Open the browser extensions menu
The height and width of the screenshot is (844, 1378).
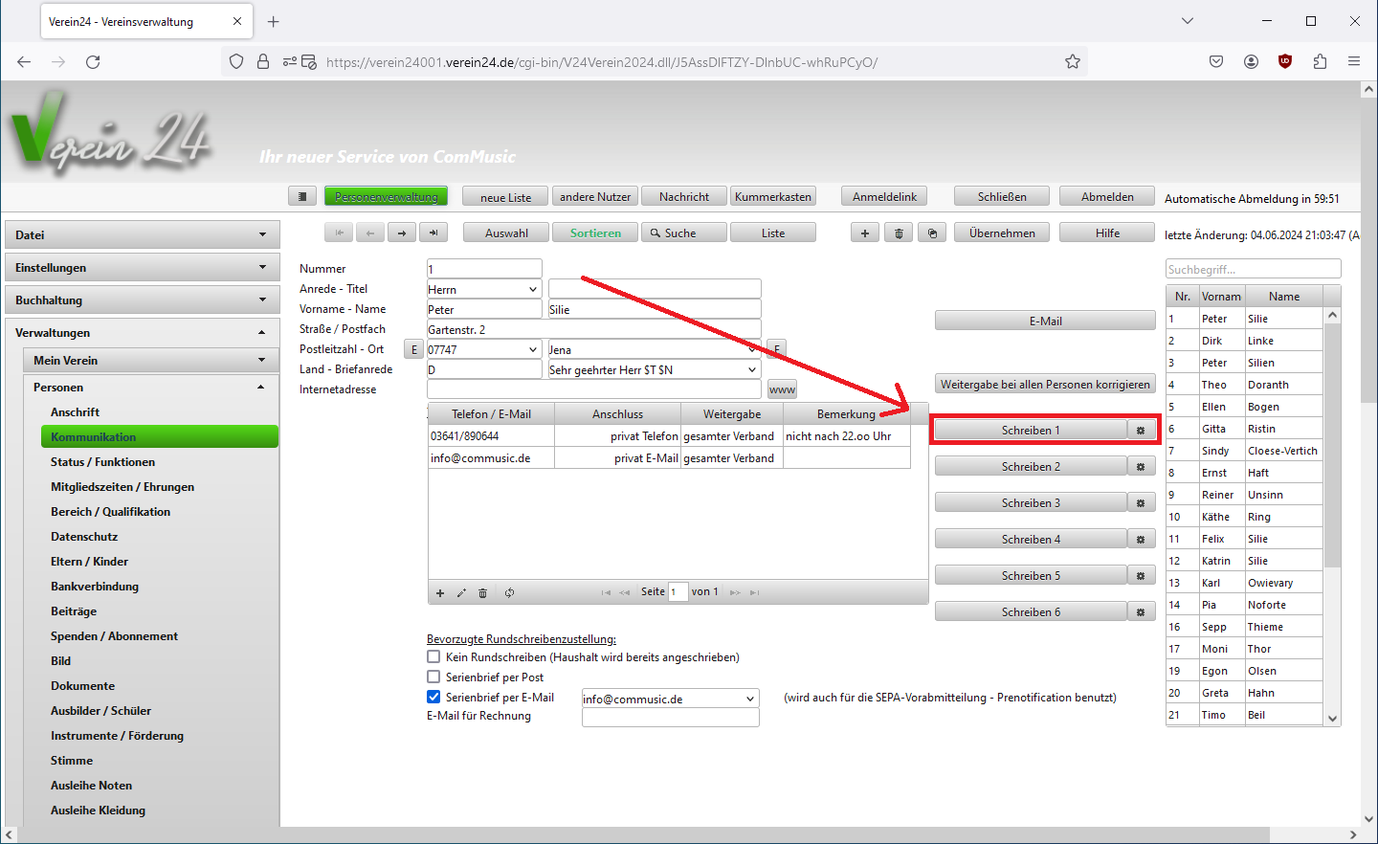1320,62
